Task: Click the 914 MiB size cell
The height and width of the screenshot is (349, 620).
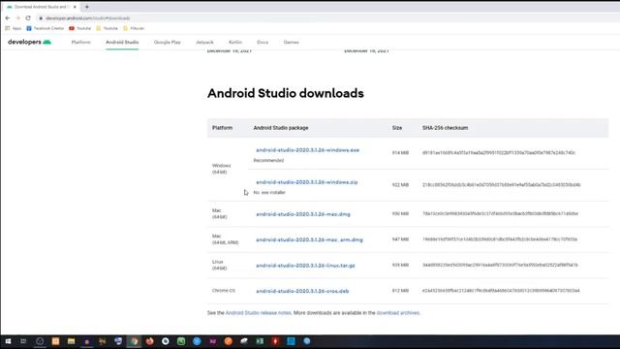Action: click(400, 153)
